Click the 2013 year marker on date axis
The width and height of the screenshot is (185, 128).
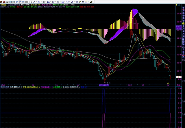click(x=130, y=85)
